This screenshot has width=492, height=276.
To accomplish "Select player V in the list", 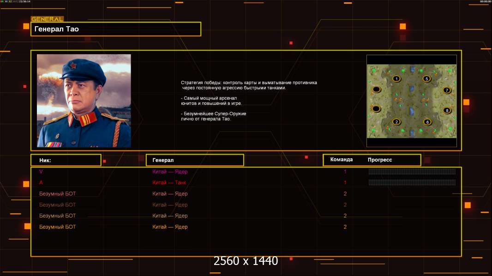I will pyautogui.click(x=41, y=172).
